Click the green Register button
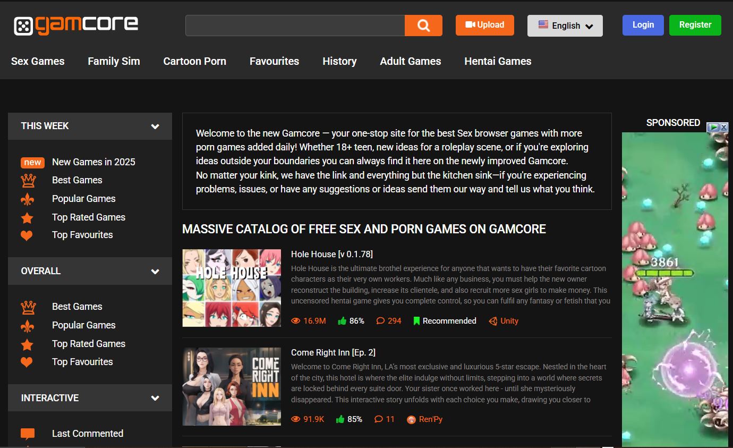Viewport: 733px width, 448px height. pos(695,25)
